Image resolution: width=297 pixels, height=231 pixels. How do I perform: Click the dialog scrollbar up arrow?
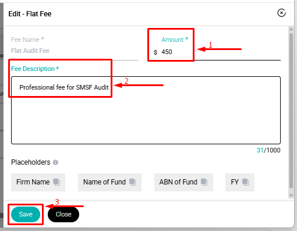click(291, 29)
